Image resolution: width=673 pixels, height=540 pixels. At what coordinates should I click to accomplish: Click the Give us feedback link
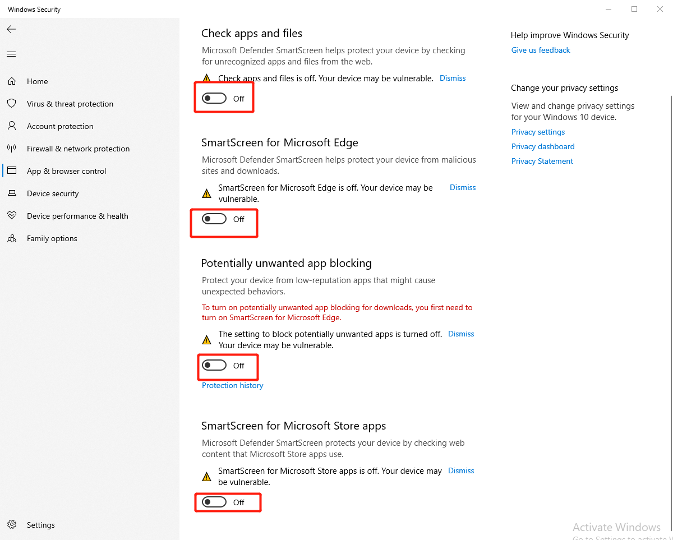click(x=541, y=50)
